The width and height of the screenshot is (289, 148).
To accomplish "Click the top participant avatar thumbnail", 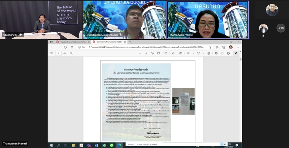I will coord(272,10).
